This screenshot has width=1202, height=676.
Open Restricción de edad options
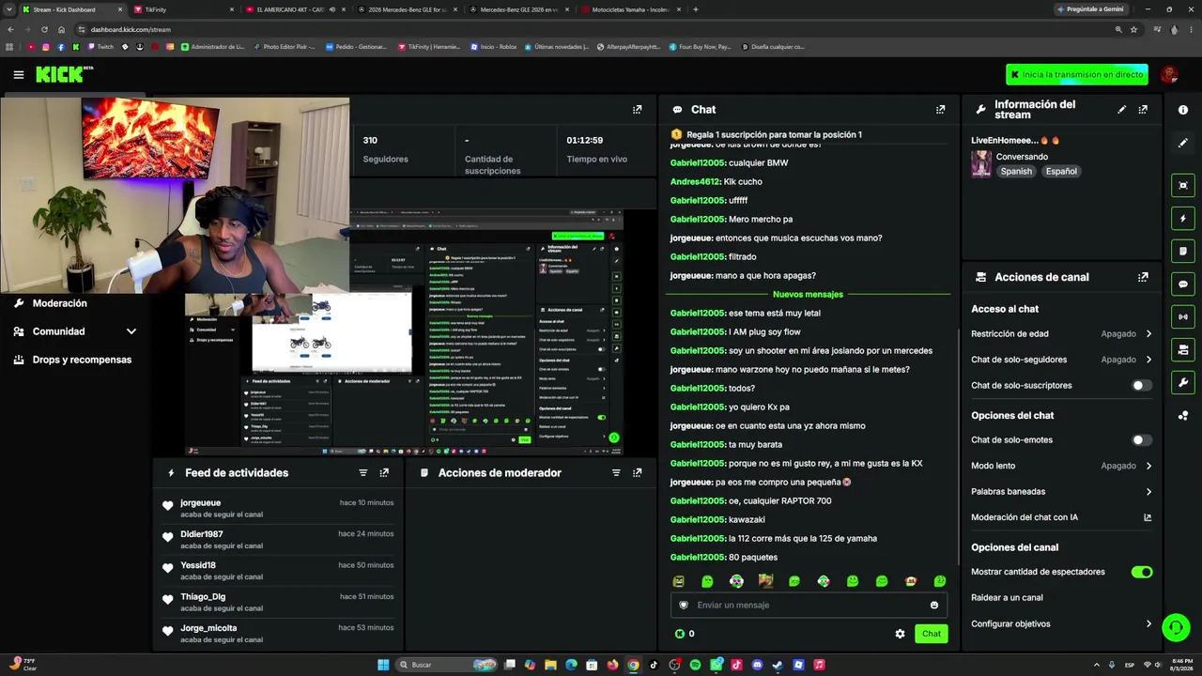click(1061, 333)
